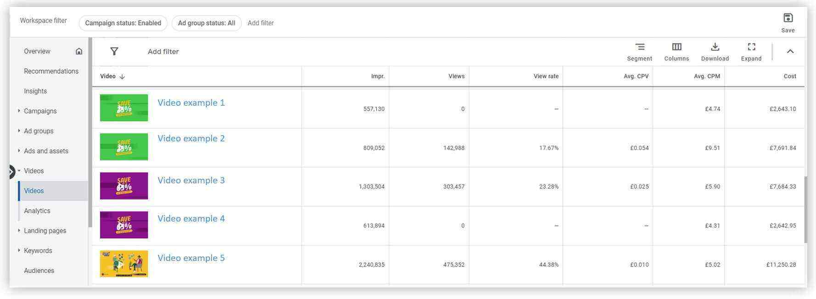Sort by the Video column arrow

122,76
